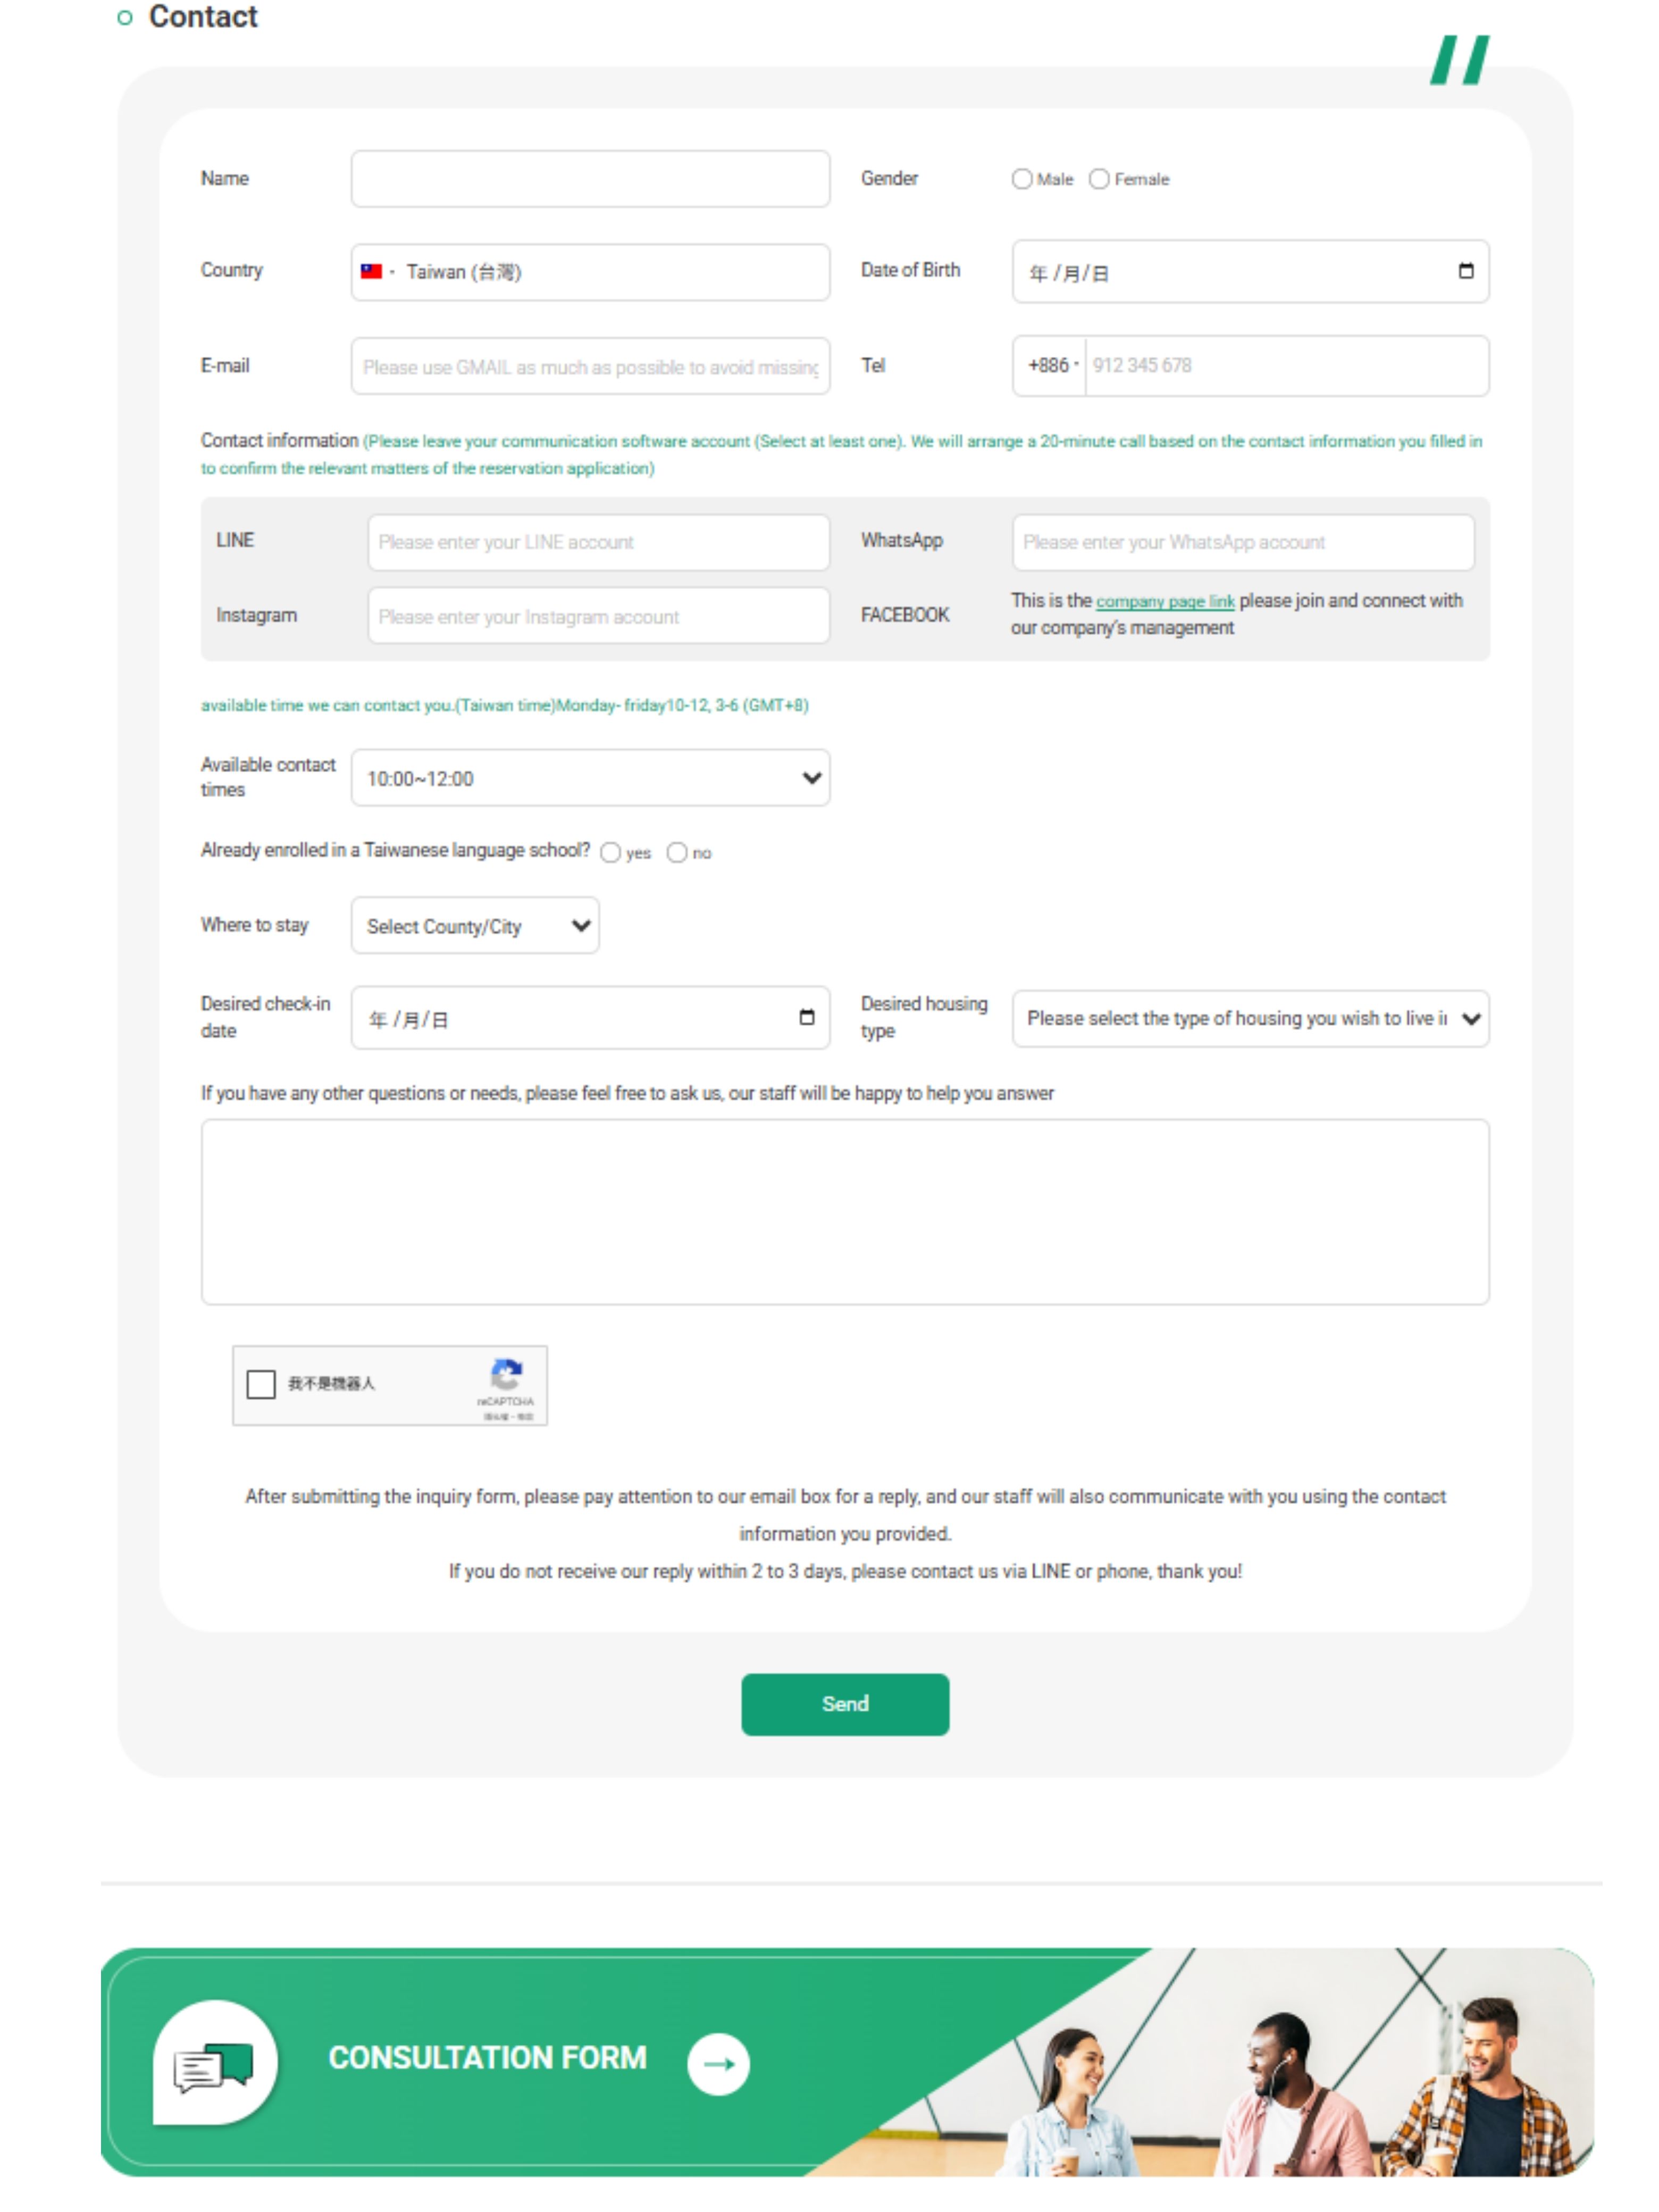The width and height of the screenshot is (1659, 2212).
Task: Open the Available contact times dropdown
Action: click(x=590, y=778)
